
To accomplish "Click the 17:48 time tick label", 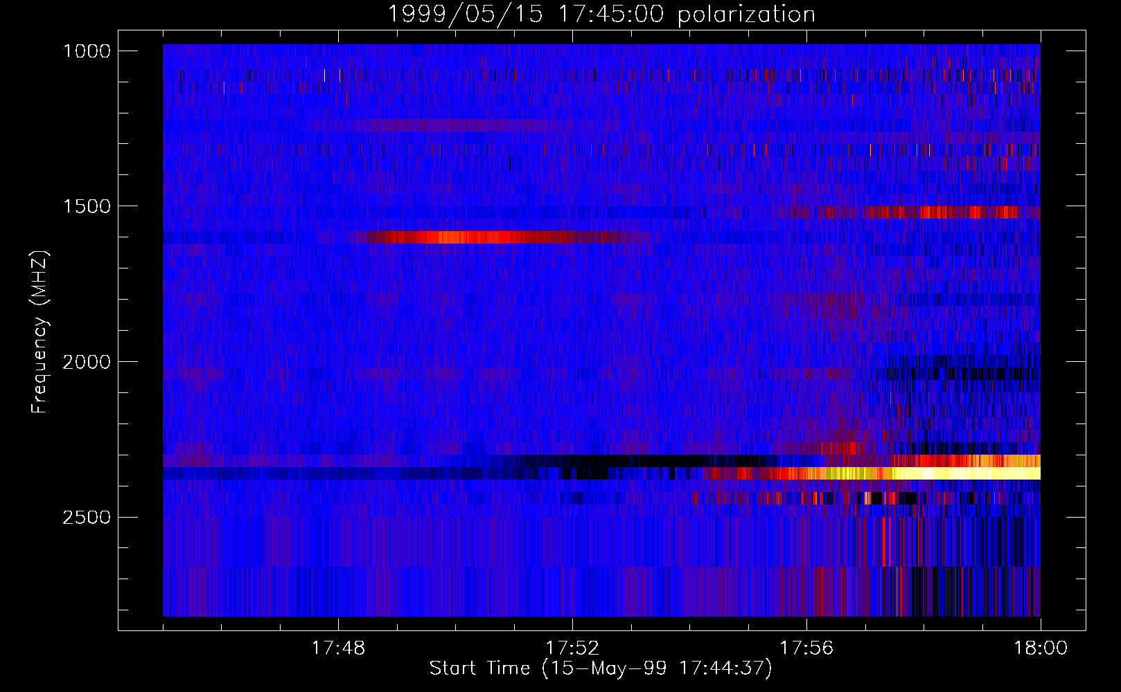I will pos(338,648).
